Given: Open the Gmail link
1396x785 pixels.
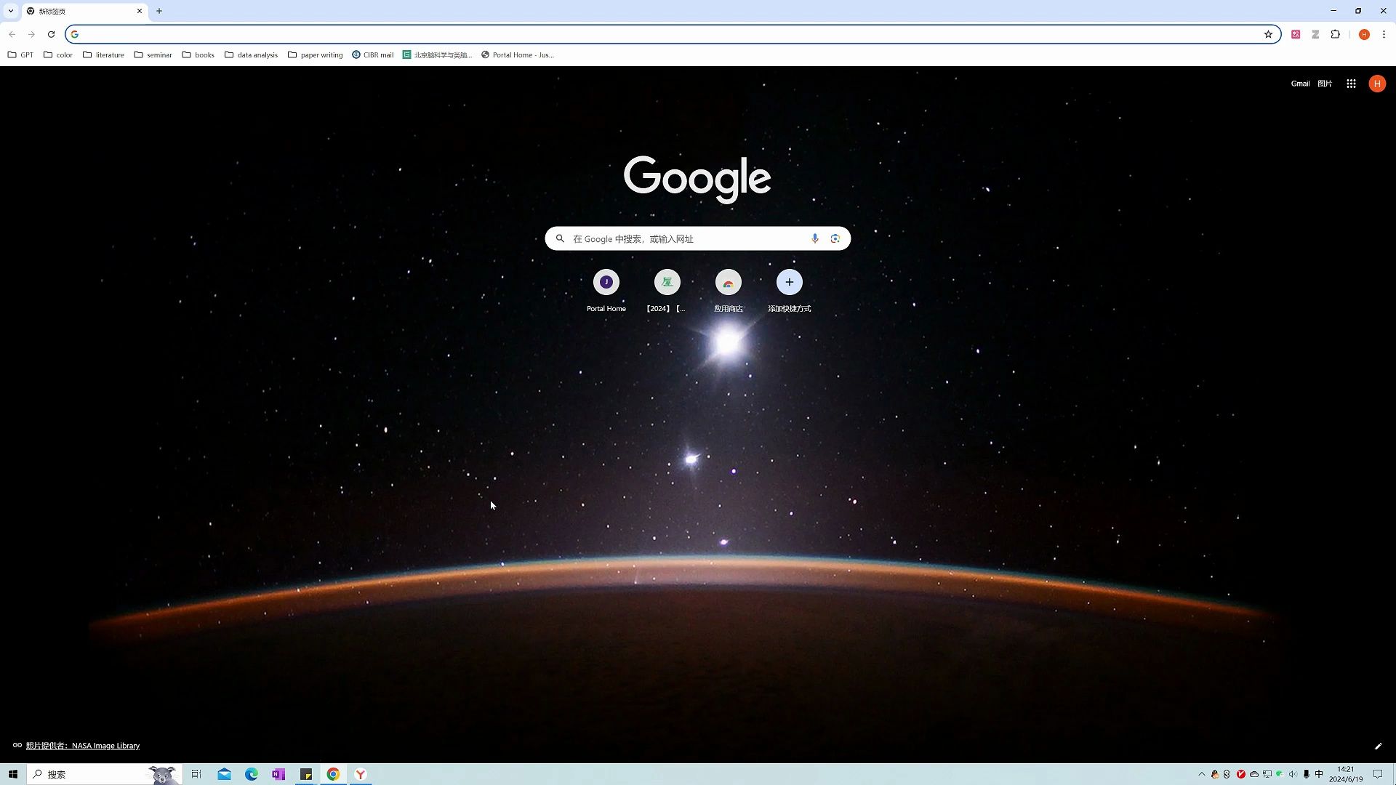Looking at the screenshot, I should pyautogui.click(x=1300, y=84).
